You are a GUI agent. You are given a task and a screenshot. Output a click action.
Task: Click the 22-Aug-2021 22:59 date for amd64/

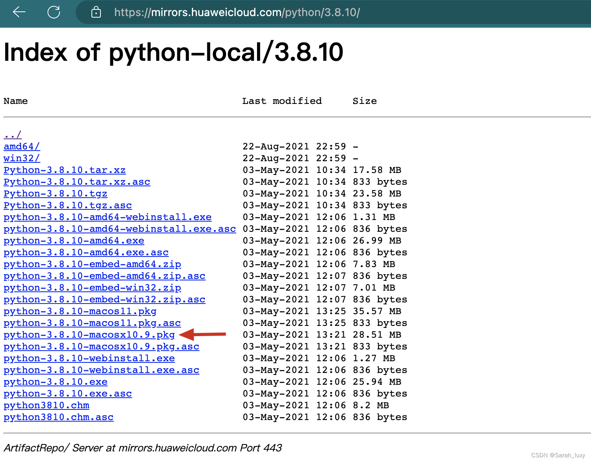(x=294, y=147)
